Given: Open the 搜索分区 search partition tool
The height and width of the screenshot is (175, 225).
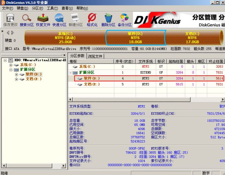Looking at the screenshot, I should tap(27, 20).
